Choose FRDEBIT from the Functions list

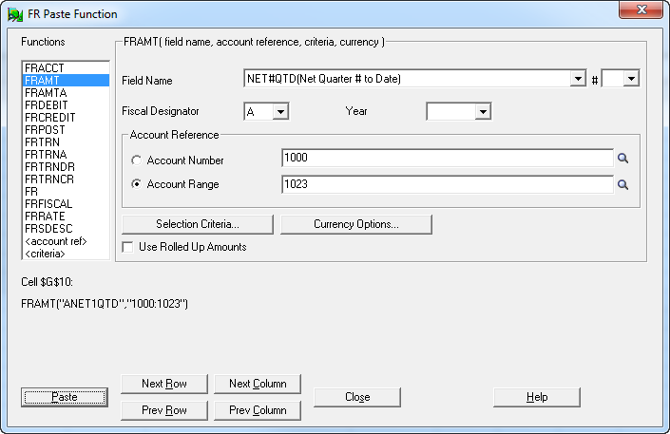(45, 105)
